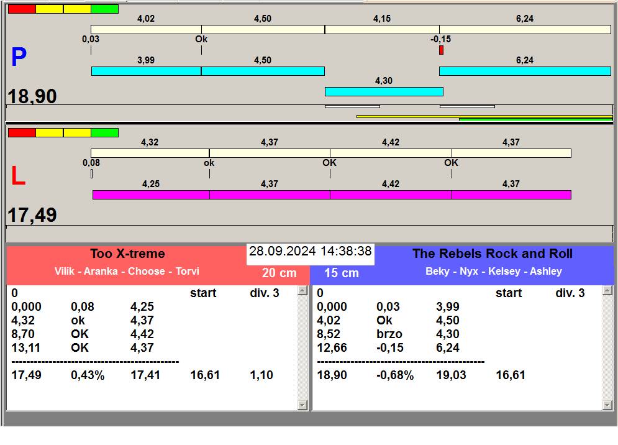The image size is (618, 445).
Task: Click the magenta 4,42 bar in the L lane
Action: pos(391,195)
